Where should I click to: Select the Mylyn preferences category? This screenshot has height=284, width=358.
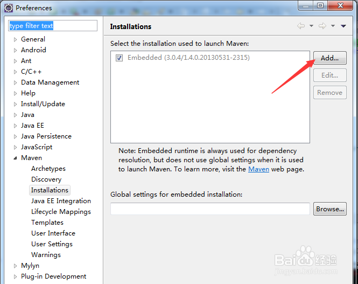[x=30, y=266]
